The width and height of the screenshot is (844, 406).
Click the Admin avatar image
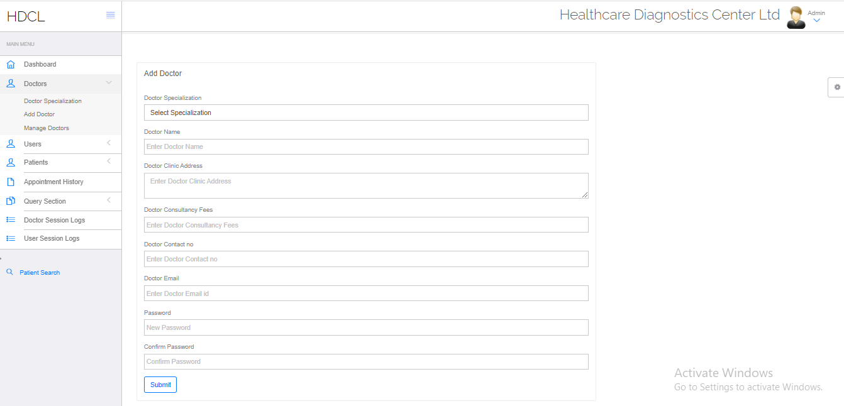coord(795,16)
